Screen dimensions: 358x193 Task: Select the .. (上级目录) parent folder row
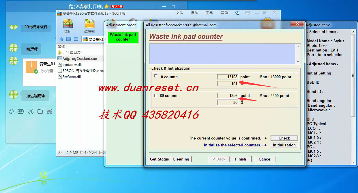click(80, 52)
